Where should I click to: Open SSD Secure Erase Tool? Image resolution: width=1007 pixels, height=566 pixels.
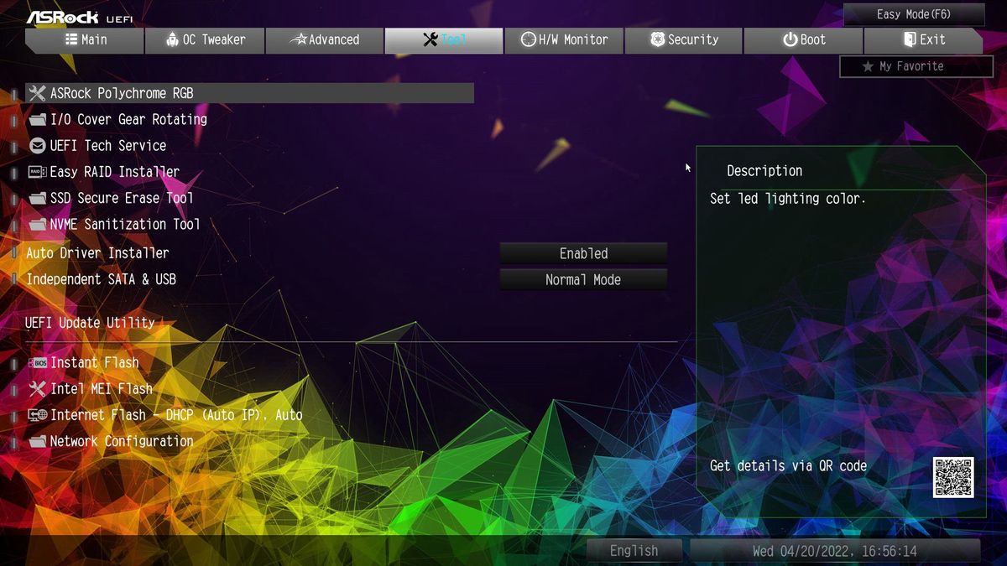tap(122, 198)
